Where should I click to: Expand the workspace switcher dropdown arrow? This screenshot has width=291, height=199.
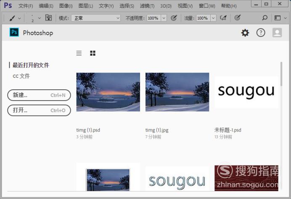(x=286, y=18)
